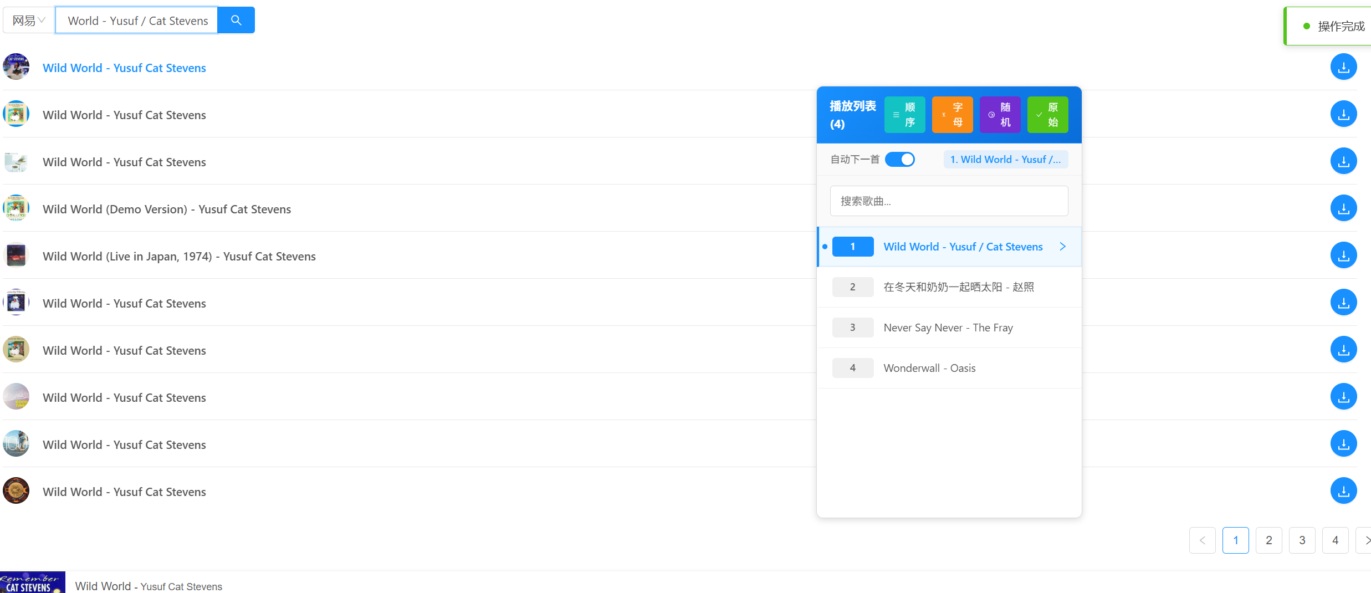Download the Wild World (Demo Version) track
Viewport: 1371px width, 593px height.
[x=1343, y=208]
